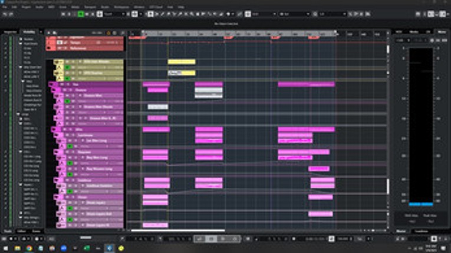This screenshot has height=253, width=451.
Task: Open the automation mode dropdown in the toolbar
Action: (113, 14)
